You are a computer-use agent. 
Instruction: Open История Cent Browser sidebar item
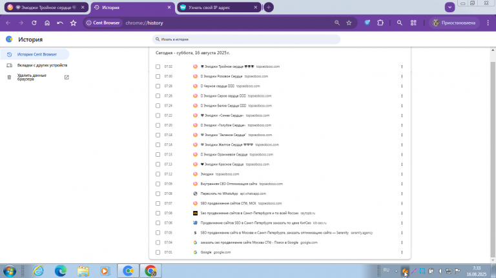click(35, 54)
